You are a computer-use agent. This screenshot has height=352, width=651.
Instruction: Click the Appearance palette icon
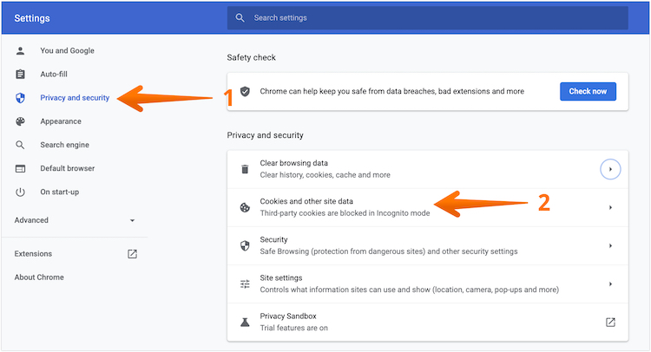(21, 121)
